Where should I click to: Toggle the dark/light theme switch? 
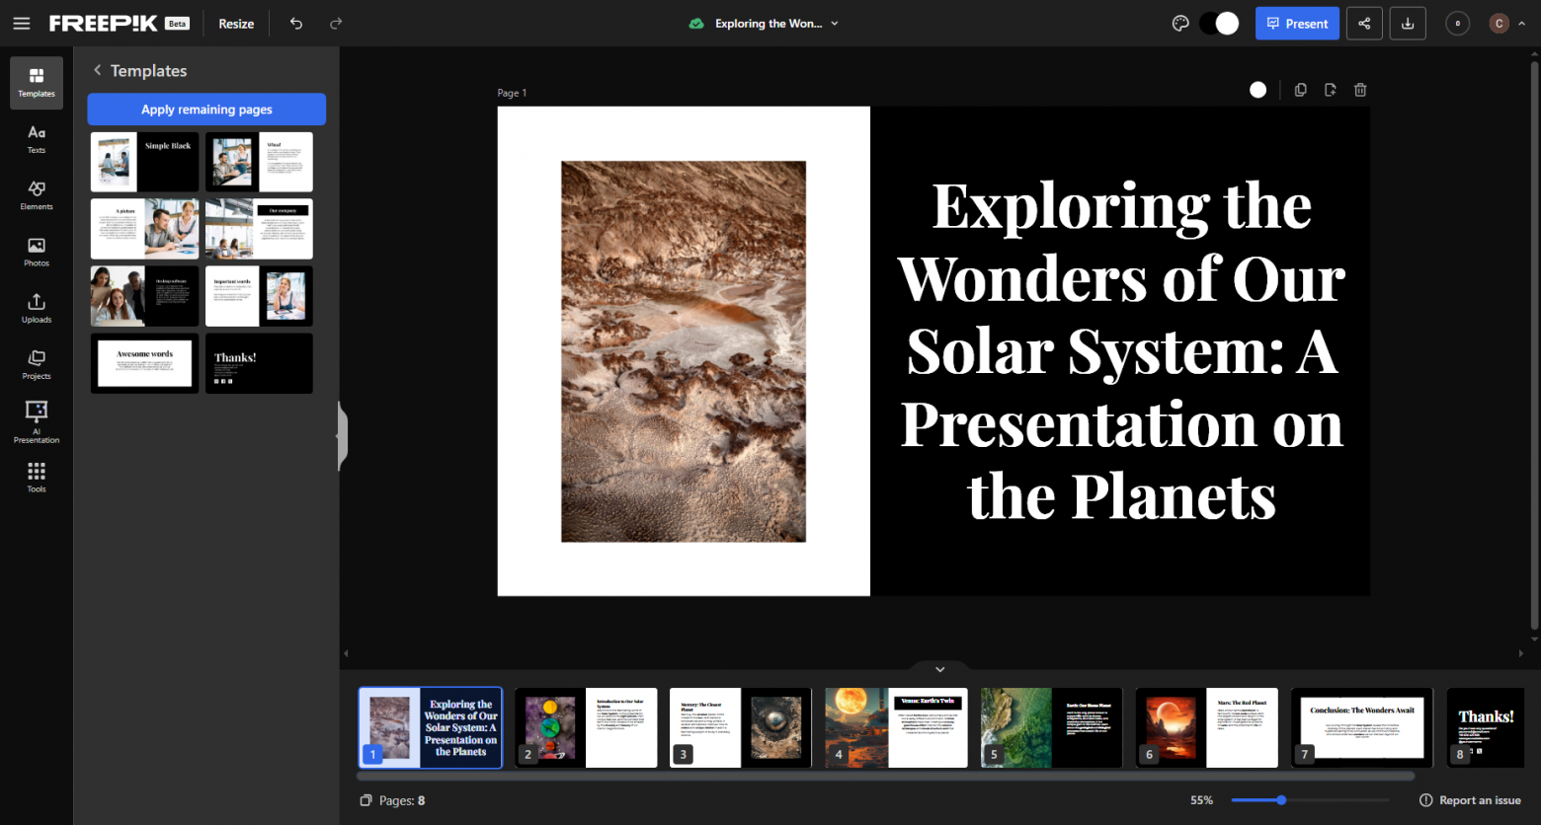(1219, 24)
